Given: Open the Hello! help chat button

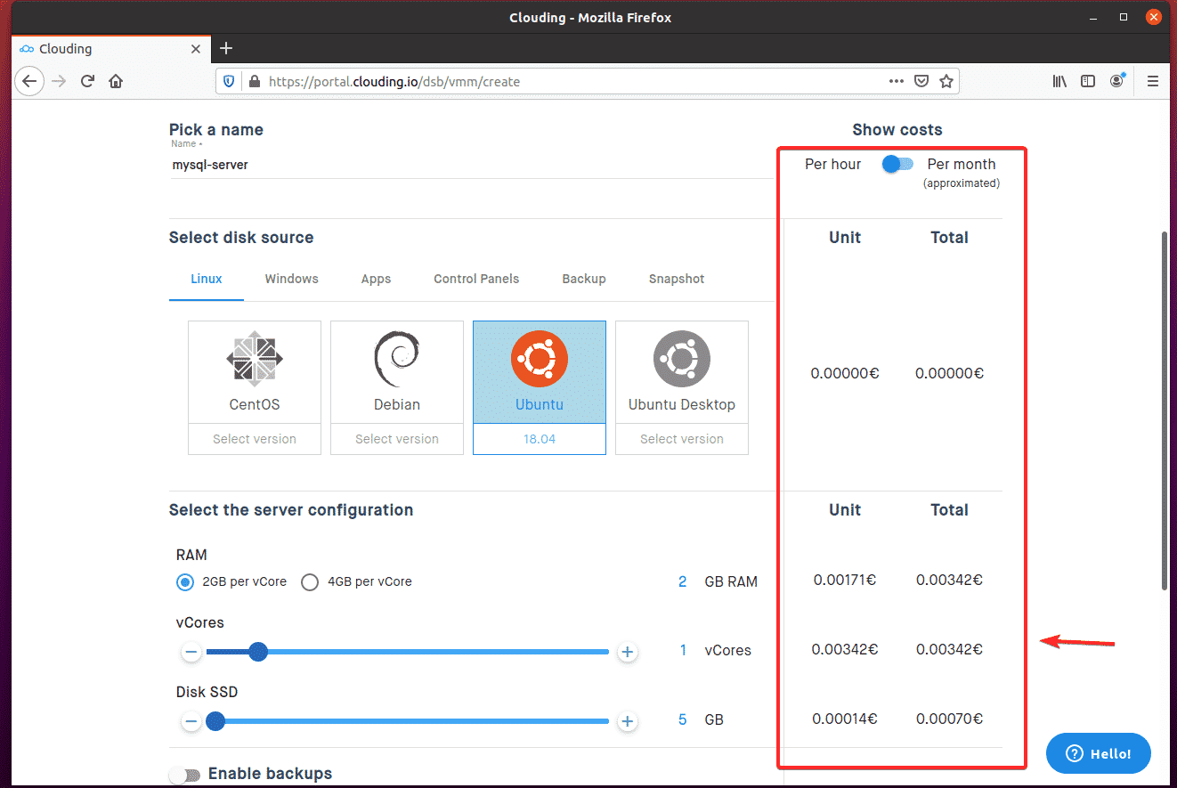Looking at the screenshot, I should (x=1099, y=754).
